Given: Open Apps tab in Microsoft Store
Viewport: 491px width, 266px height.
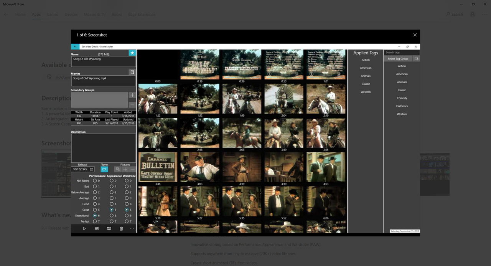Looking at the screenshot, I should (x=36, y=15).
